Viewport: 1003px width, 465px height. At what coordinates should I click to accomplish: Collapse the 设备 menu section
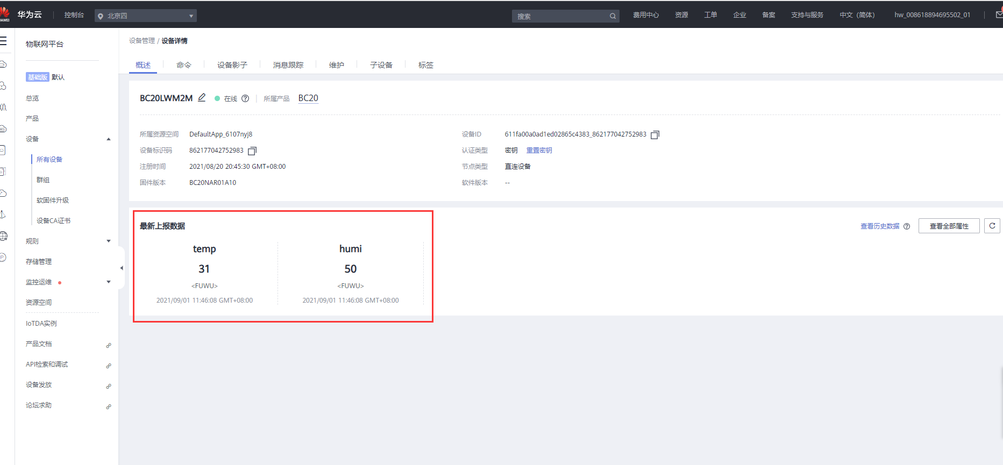tap(109, 139)
